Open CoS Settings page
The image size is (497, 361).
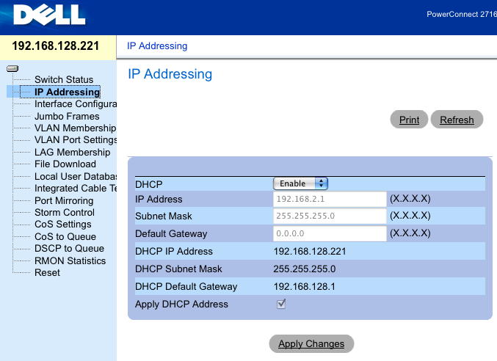point(62,225)
